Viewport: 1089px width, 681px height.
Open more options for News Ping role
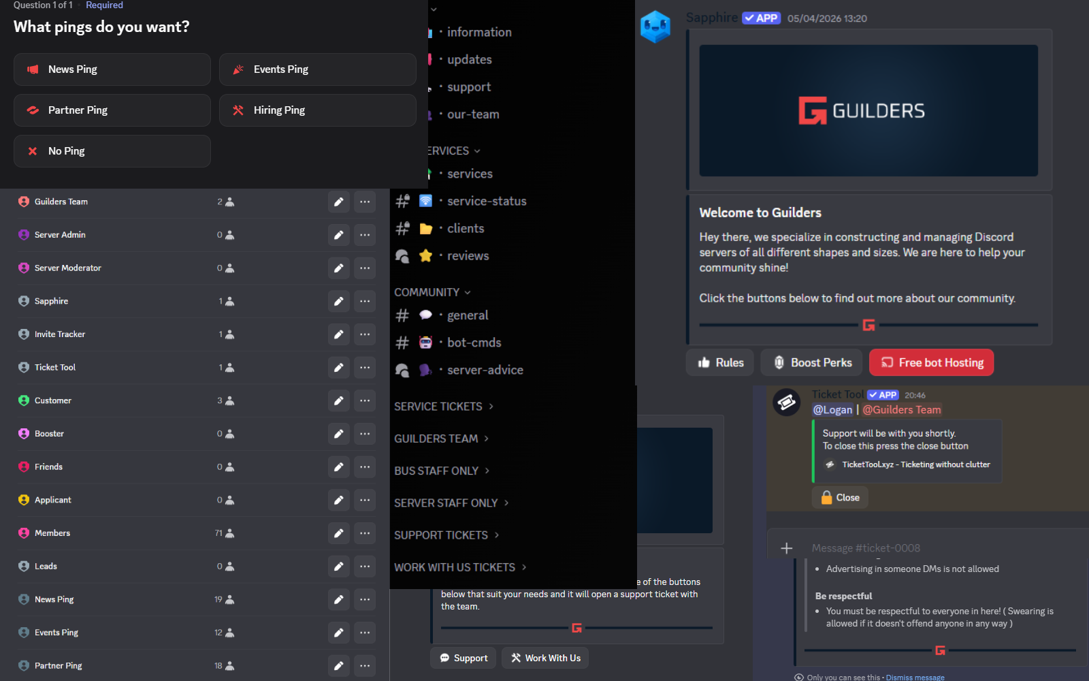[365, 599]
